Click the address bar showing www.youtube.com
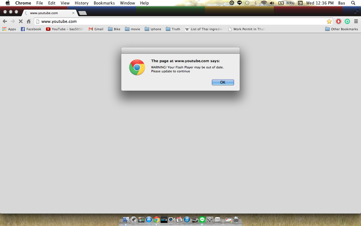 [x=183, y=21]
